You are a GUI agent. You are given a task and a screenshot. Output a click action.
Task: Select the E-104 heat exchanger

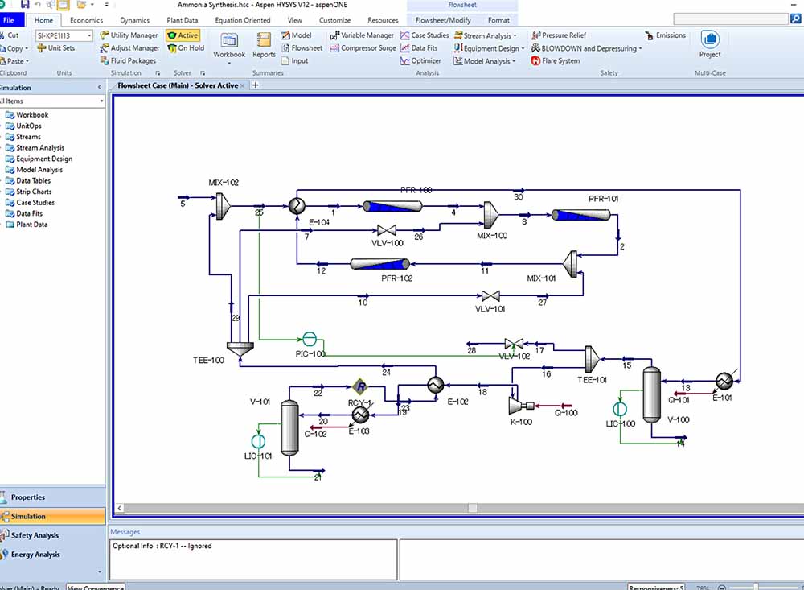coord(297,206)
